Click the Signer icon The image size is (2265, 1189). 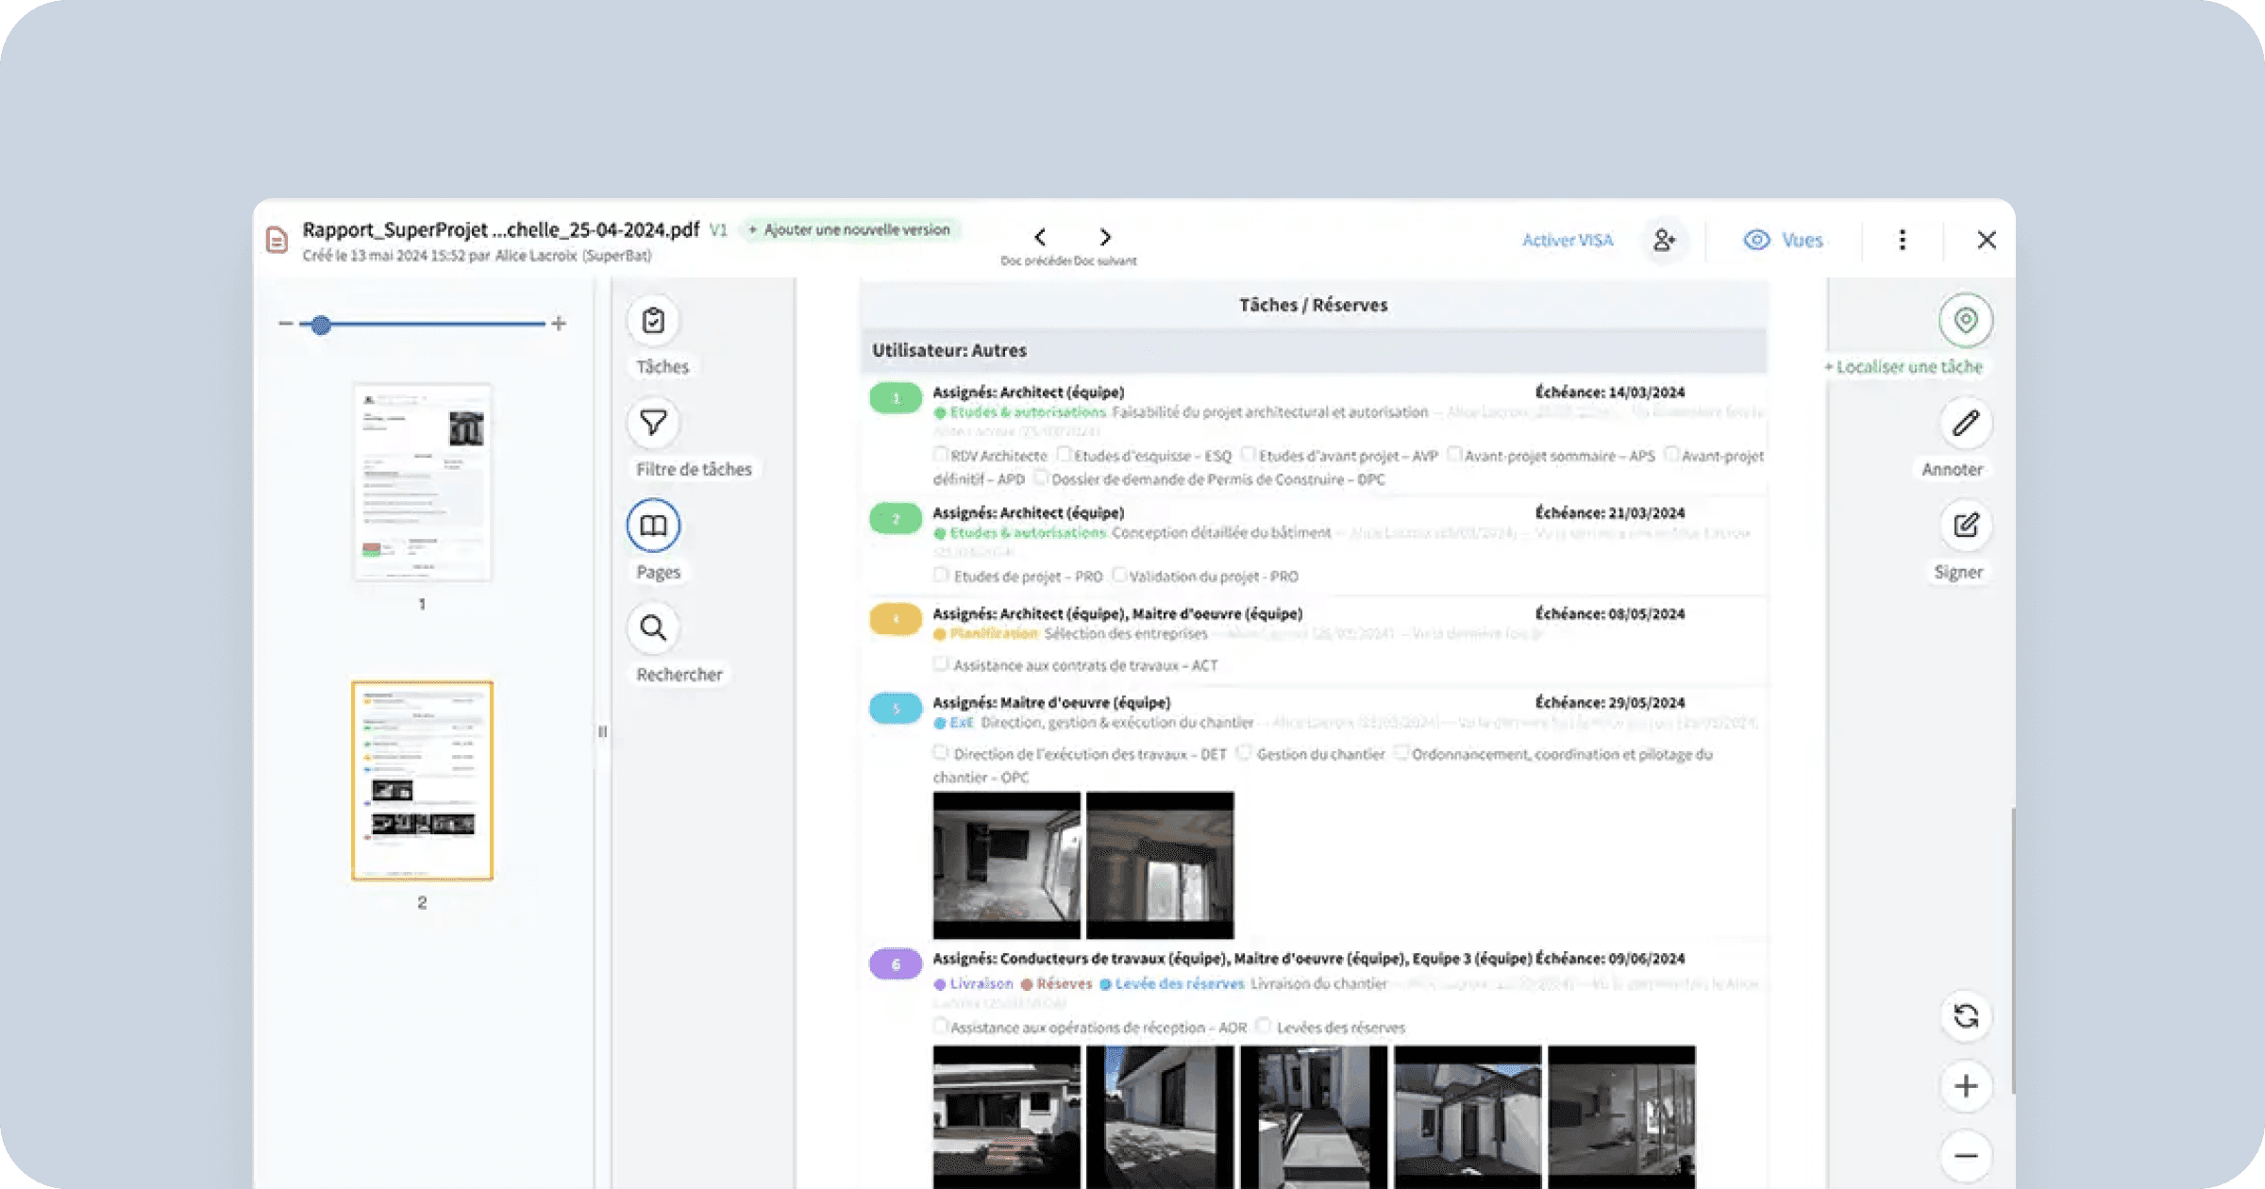click(x=1966, y=526)
